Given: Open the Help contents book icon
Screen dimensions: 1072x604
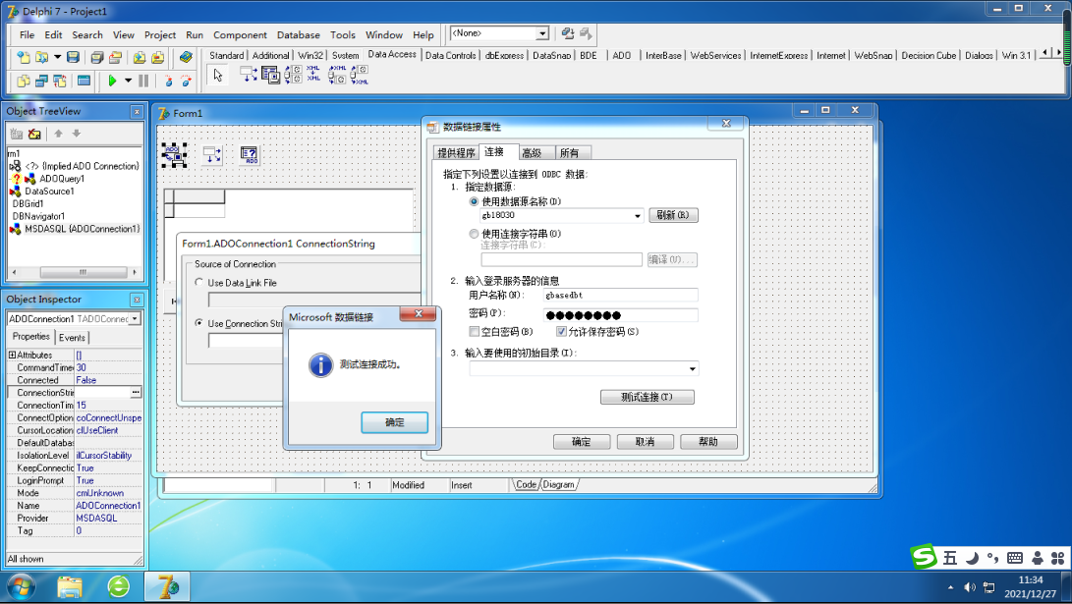Looking at the screenshot, I should (186, 57).
